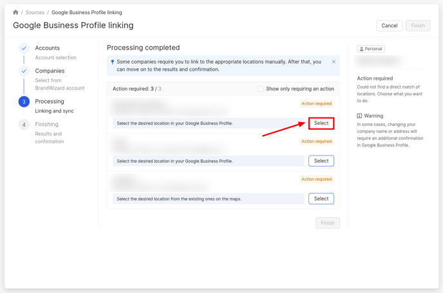The image size is (443, 293).
Task: Click step 3 Processing circle
Action: click(x=24, y=102)
